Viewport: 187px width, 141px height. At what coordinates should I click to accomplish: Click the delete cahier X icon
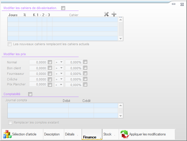[107, 14]
